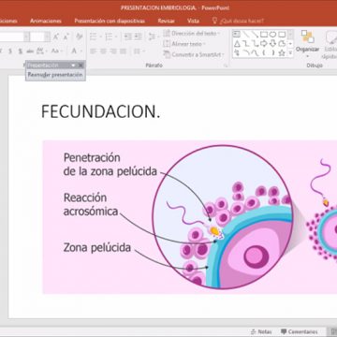Close the floating Presentación toolbar
This screenshot has width=337, height=337.
coord(81,66)
